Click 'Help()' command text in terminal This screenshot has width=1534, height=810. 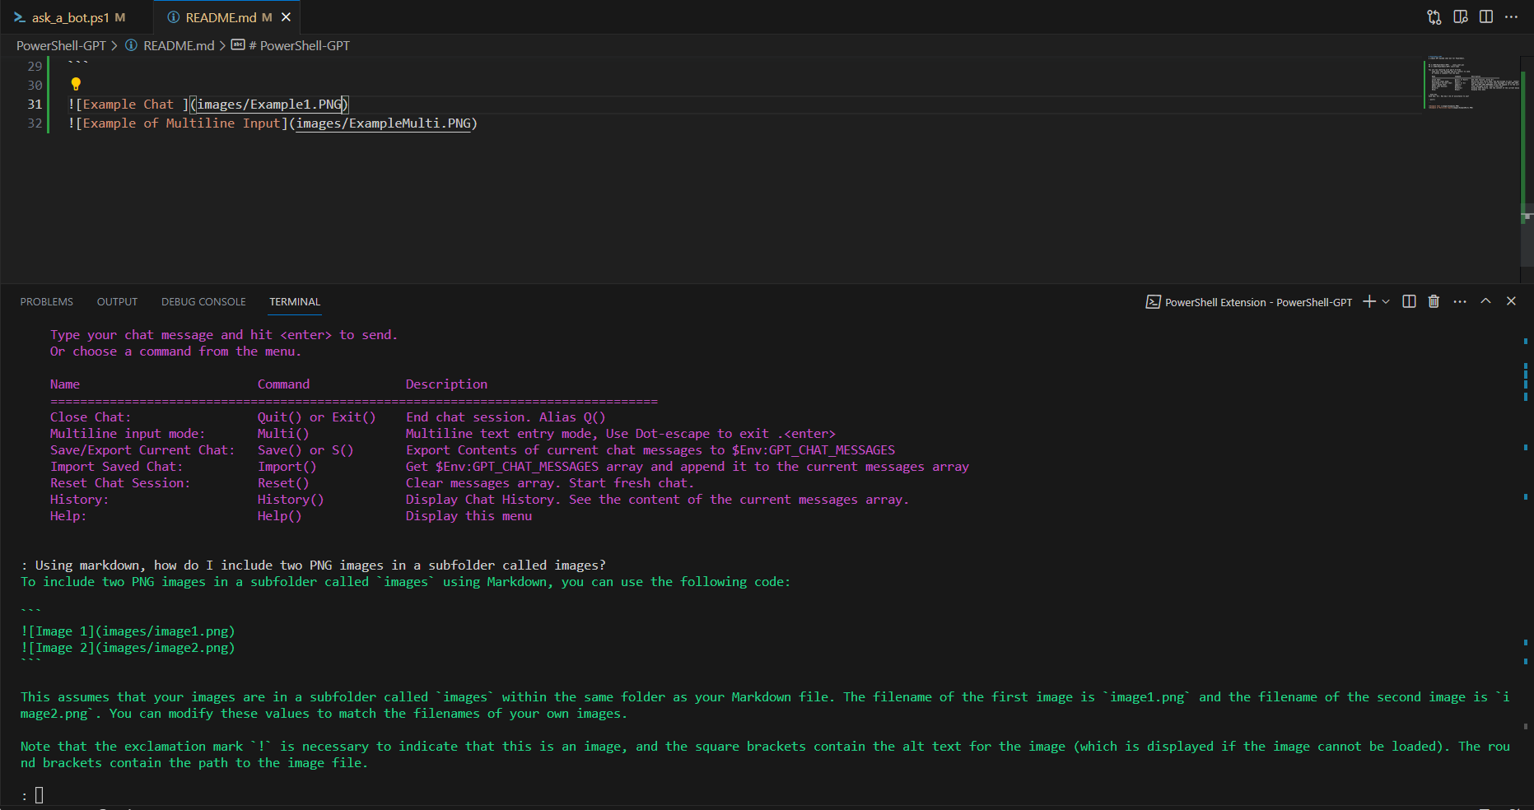pos(279,516)
